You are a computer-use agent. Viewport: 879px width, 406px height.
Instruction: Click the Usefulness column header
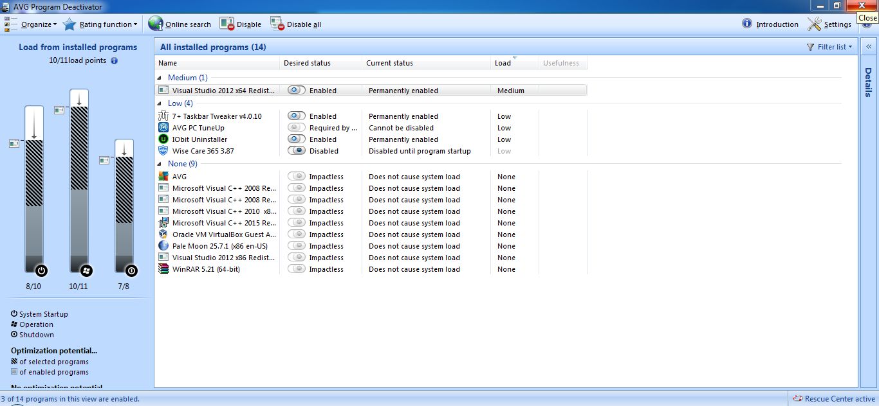(563, 63)
